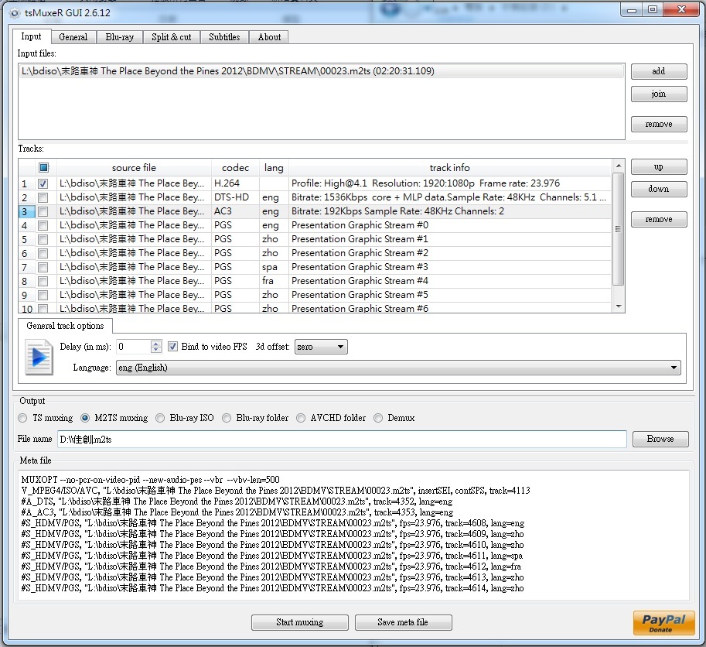706x647 pixels.
Task: Click the tracks list scroll down arrow
Action: pyautogui.click(x=619, y=306)
